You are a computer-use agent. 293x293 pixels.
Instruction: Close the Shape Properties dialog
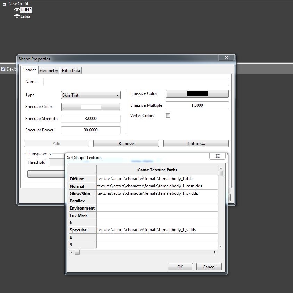tap(226, 57)
